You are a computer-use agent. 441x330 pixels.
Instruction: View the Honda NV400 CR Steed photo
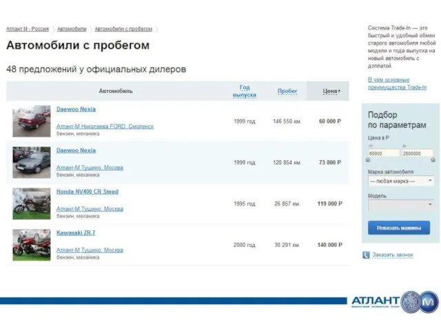pos(32,203)
